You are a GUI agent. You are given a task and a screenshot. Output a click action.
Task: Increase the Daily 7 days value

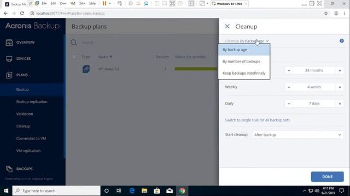tap(340, 103)
